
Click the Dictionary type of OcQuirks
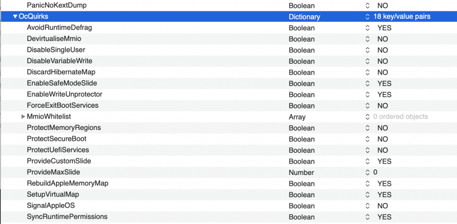304,17
